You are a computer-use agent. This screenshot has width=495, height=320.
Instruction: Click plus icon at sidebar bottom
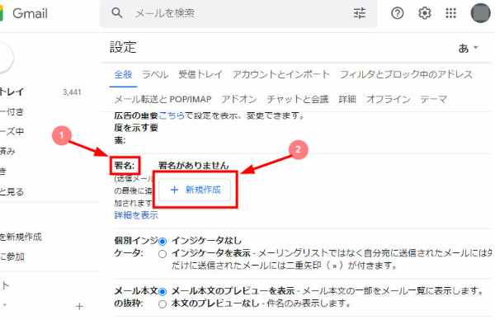(x=79, y=307)
